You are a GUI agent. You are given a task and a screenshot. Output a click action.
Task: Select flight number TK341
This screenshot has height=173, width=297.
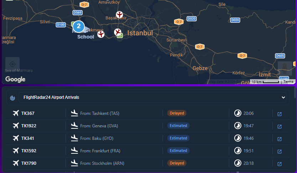28,138
